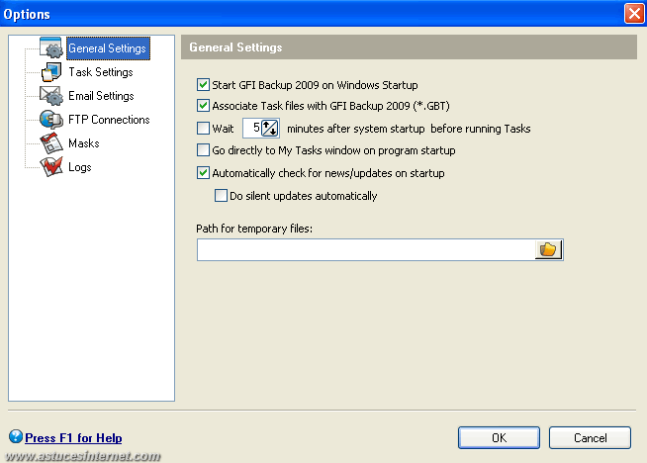Uncheck Automatically check for news/updates
The width and height of the screenshot is (647, 463).
click(x=203, y=173)
